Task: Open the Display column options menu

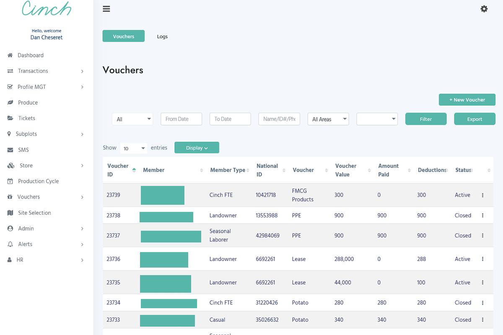Action: coord(197,147)
